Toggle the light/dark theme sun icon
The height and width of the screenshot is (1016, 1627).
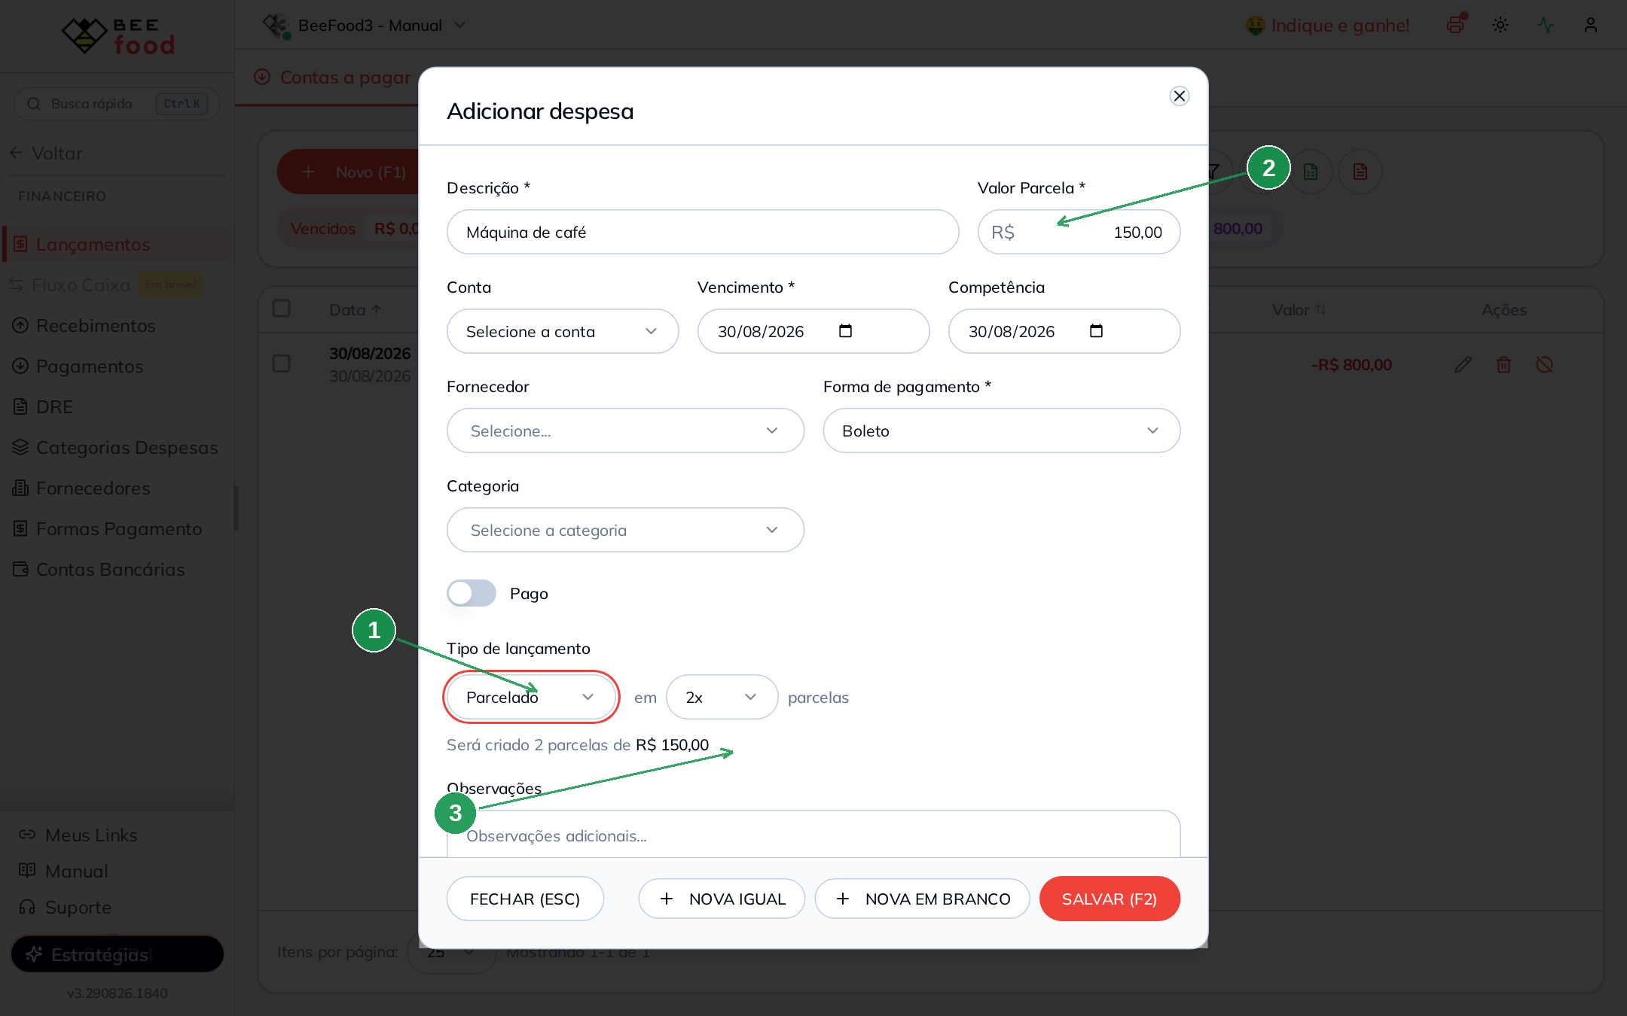(x=1500, y=25)
